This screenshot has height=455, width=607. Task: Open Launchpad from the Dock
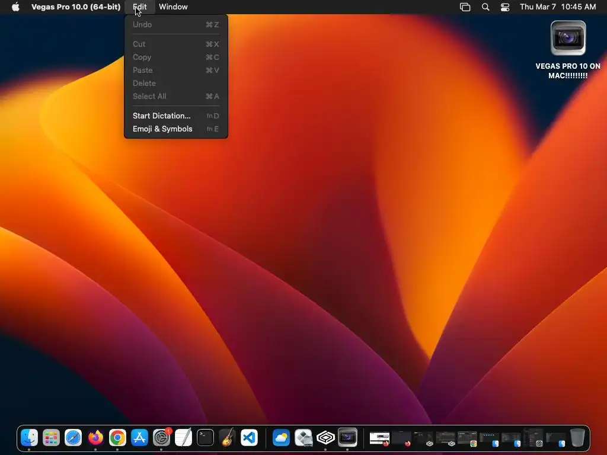tap(51, 438)
